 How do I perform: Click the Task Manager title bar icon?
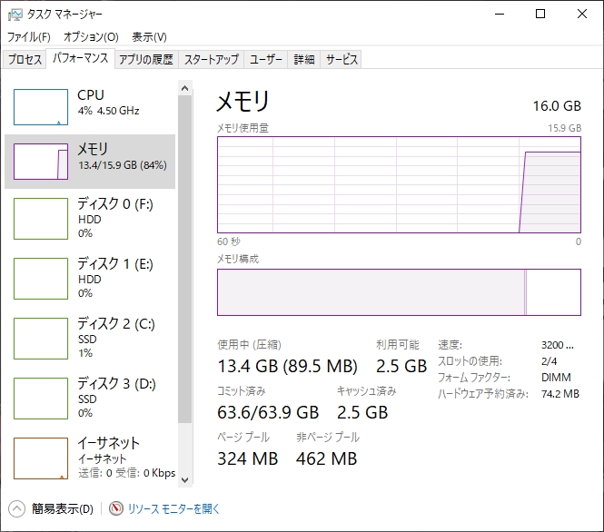point(15,14)
